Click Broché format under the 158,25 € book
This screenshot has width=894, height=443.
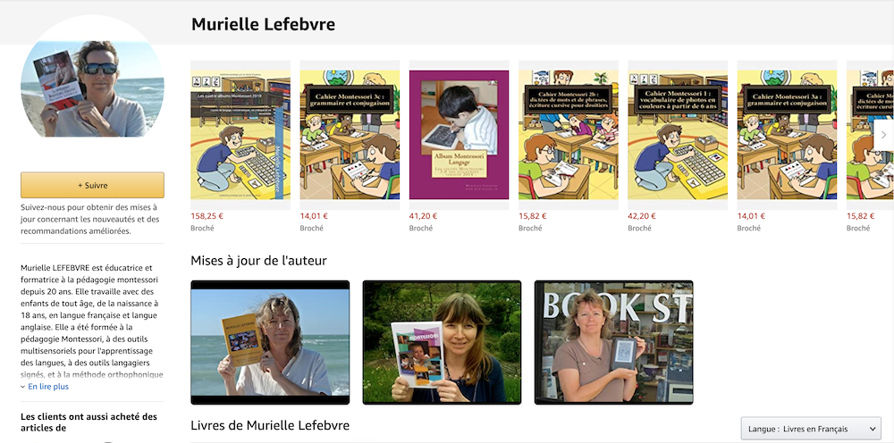coord(202,228)
